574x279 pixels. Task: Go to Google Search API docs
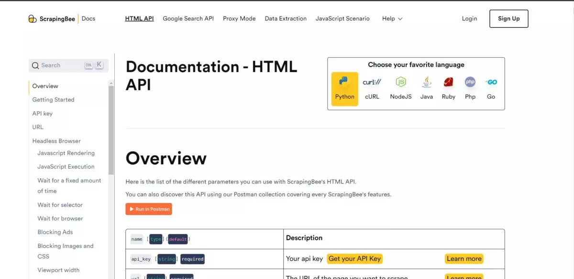[x=188, y=19]
